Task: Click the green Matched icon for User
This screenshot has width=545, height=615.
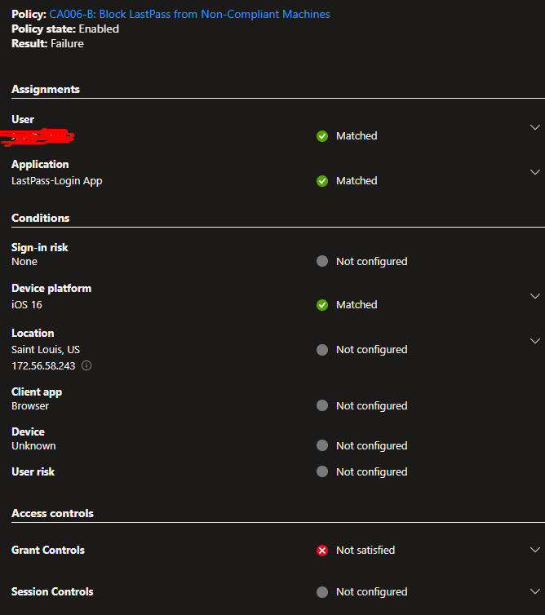Action: click(322, 136)
